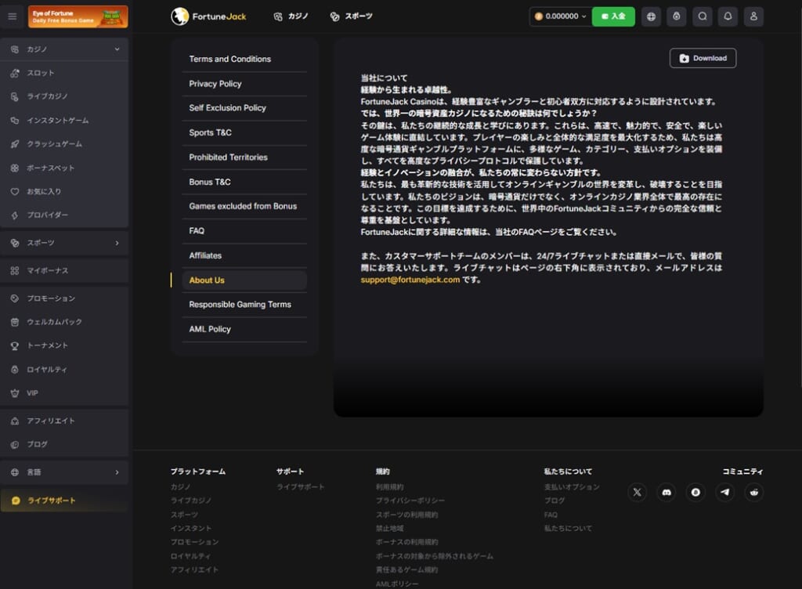Select Bonus T&C menu item

[x=244, y=182]
